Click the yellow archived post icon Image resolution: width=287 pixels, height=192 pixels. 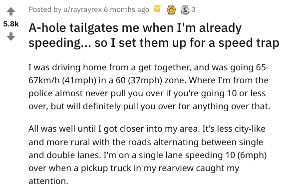pyautogui.click(x=157, y=9)
